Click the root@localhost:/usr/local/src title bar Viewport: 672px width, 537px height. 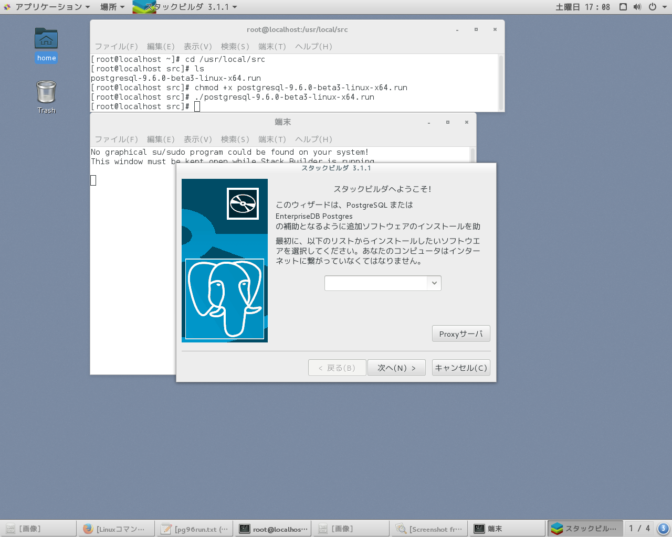click(x=297, y=30)
